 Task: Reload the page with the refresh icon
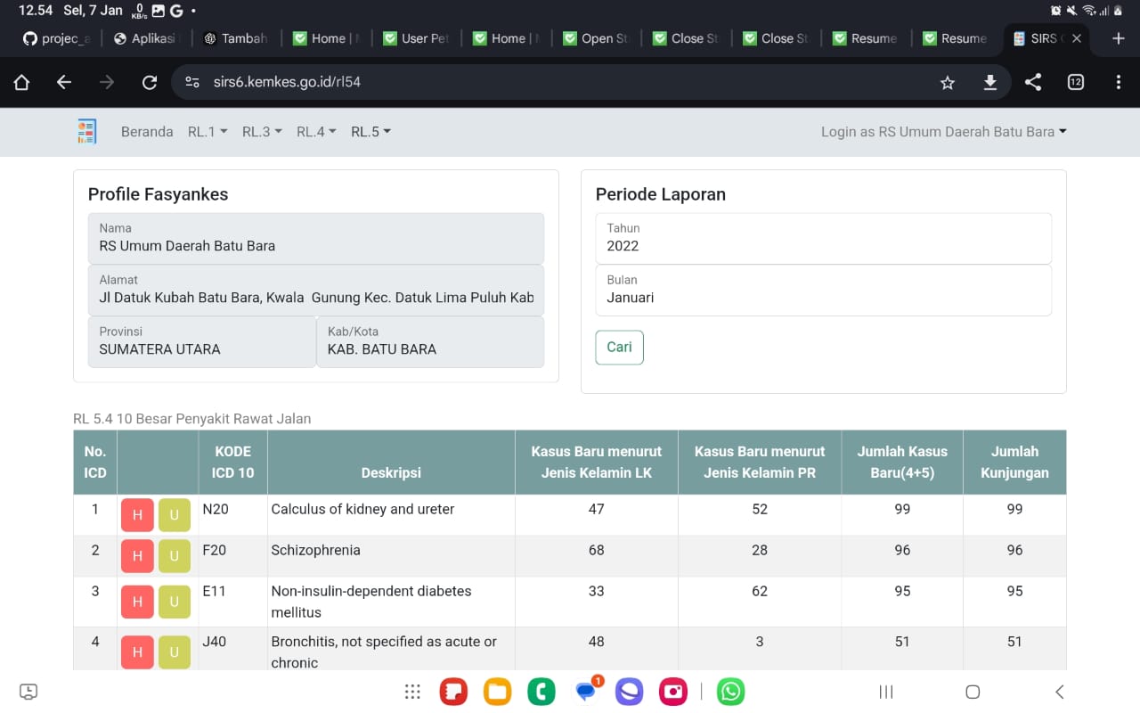click(150, 82)
